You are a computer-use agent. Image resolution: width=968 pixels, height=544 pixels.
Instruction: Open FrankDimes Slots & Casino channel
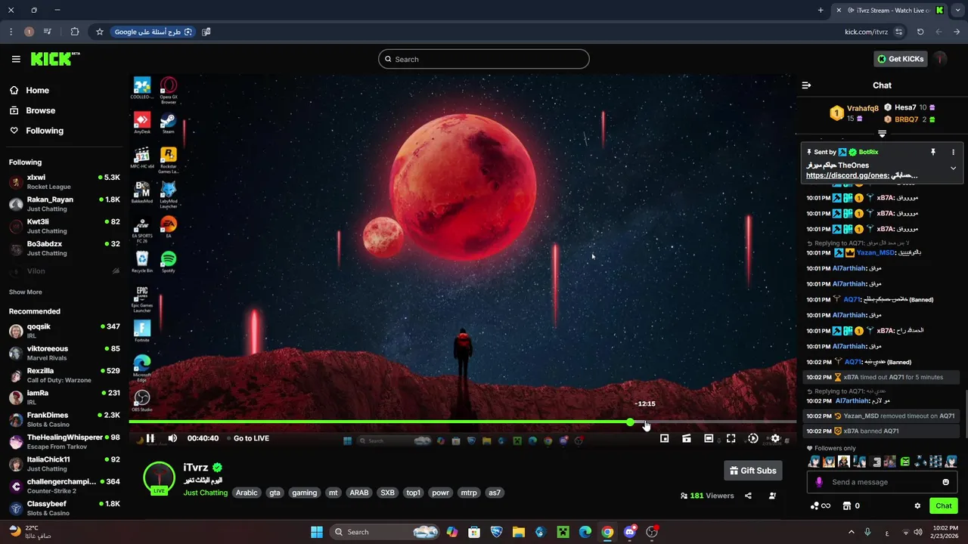click(64, 419)
